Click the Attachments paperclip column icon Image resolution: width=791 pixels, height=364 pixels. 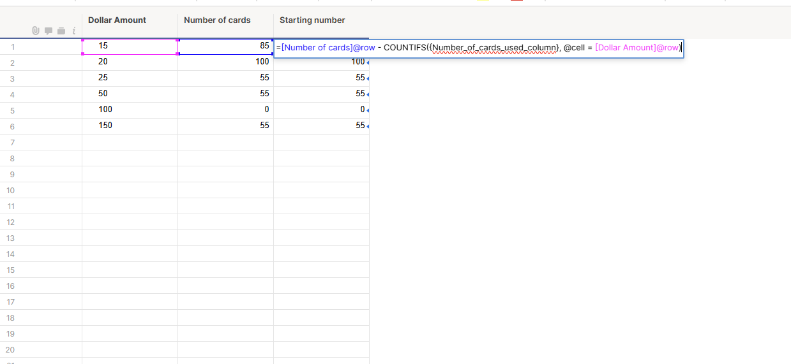36,31
